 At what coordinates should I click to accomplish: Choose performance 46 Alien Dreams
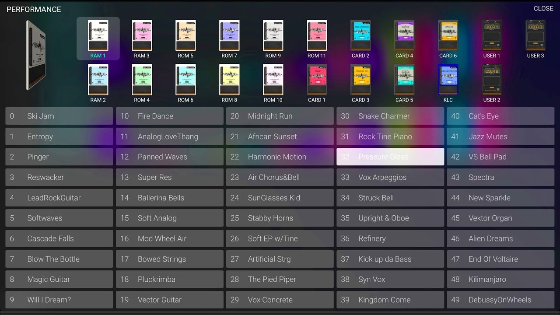(500, 238)
